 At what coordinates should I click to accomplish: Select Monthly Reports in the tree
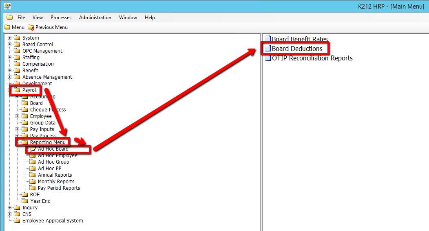point(56,182)
